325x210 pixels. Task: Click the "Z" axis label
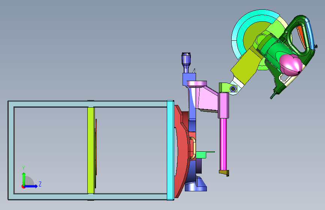pyautogui.click(x=40, y=184)
